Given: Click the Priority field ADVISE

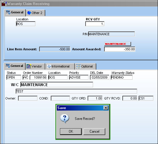Looking at the screenshot, I should click(79, 77).
